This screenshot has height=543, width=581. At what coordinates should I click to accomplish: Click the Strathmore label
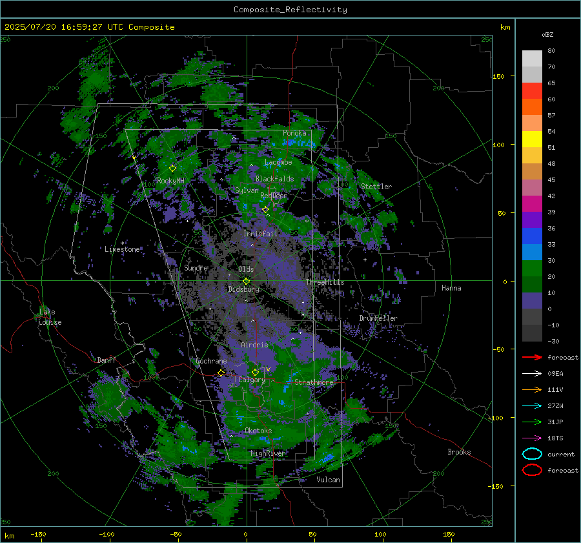[x=314, y=382]
